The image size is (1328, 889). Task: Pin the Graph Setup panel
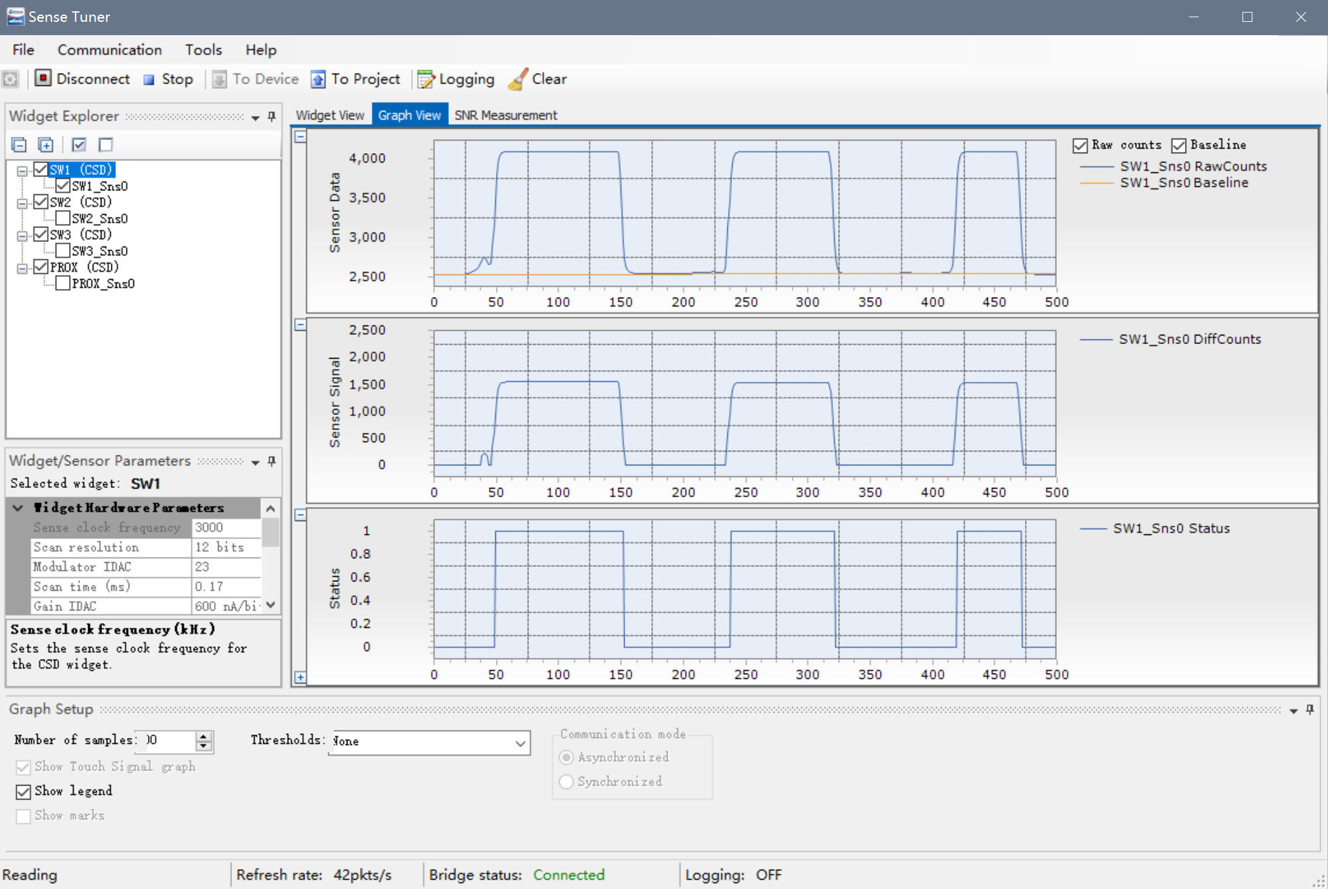pyautogui.click(x=1310, y=710)
